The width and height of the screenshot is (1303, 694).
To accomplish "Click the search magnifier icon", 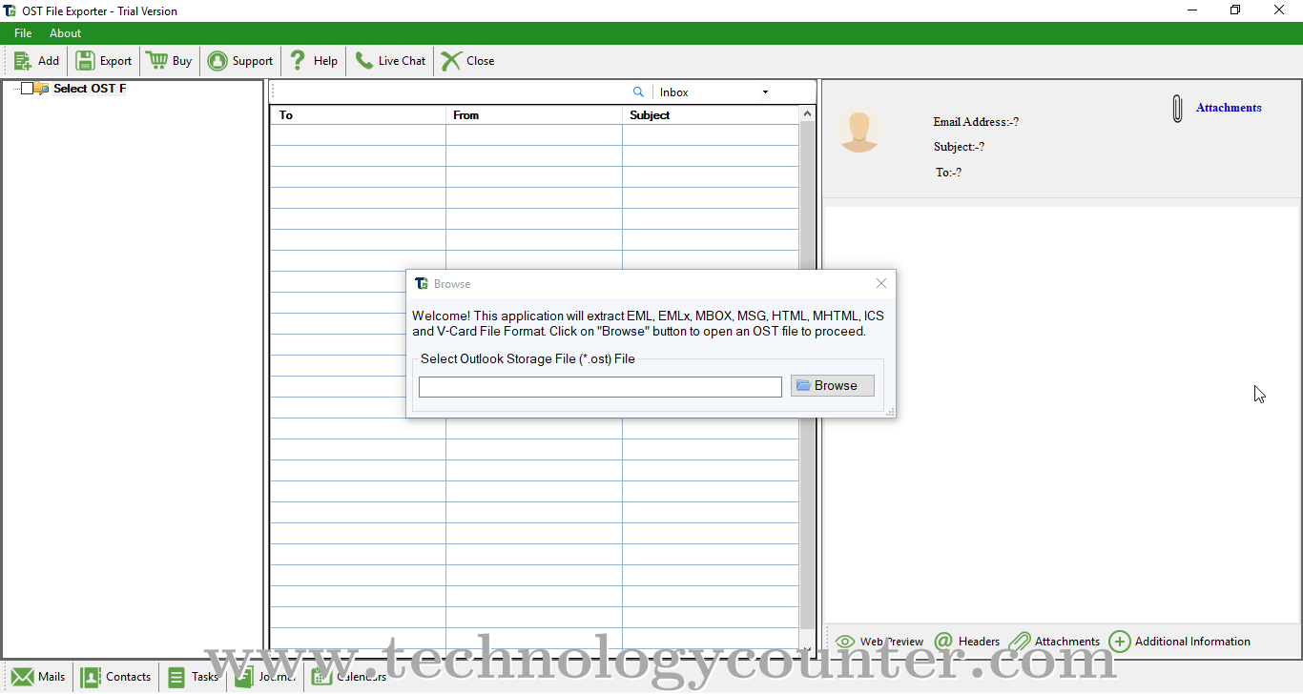I will point(638,92).
